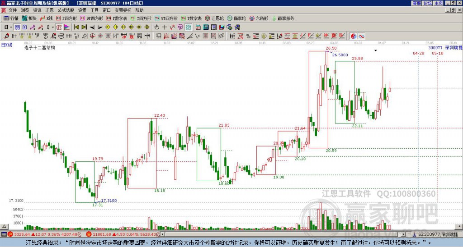Click the horizontal scrollbar right arrow
Viewport: 463px width, 247px height.
coord(404,234)
